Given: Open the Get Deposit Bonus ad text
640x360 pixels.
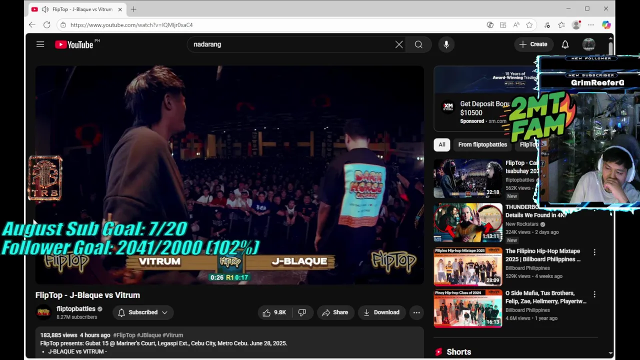Looking at the screenshot, I should coord(485,108).
